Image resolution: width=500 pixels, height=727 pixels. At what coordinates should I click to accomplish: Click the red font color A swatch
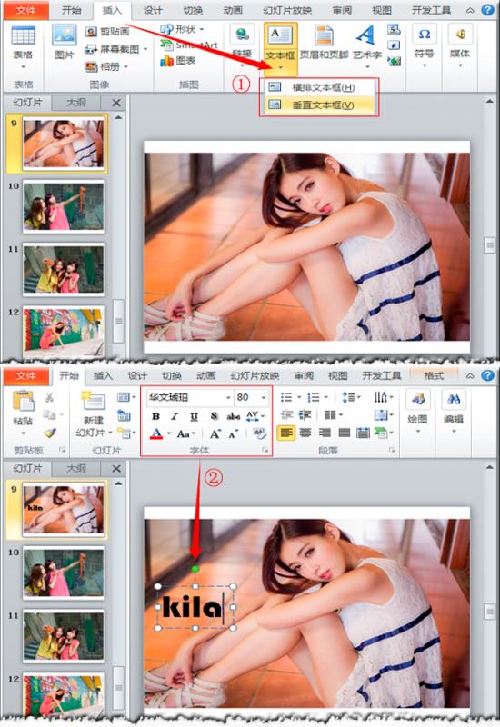click(156, 434)
